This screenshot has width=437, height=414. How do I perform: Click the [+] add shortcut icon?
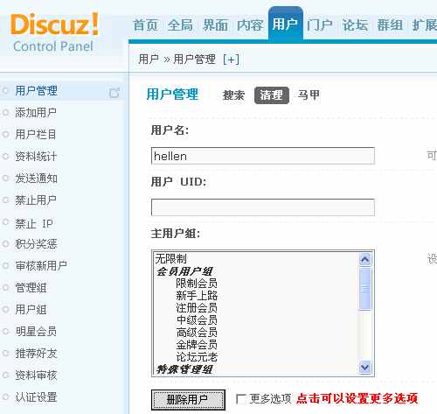tap(231, 60)
